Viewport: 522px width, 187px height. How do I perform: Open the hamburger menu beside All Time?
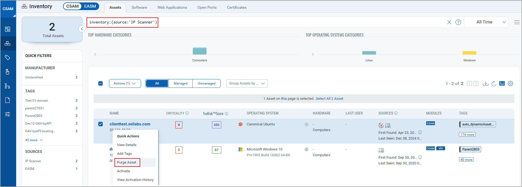[517, 22]
